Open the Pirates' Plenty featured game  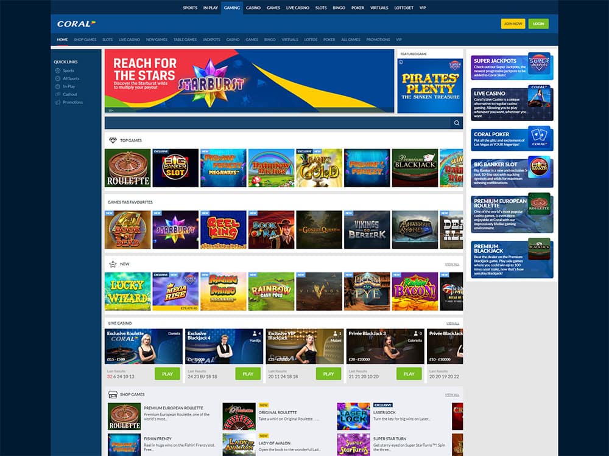point(430,86)
